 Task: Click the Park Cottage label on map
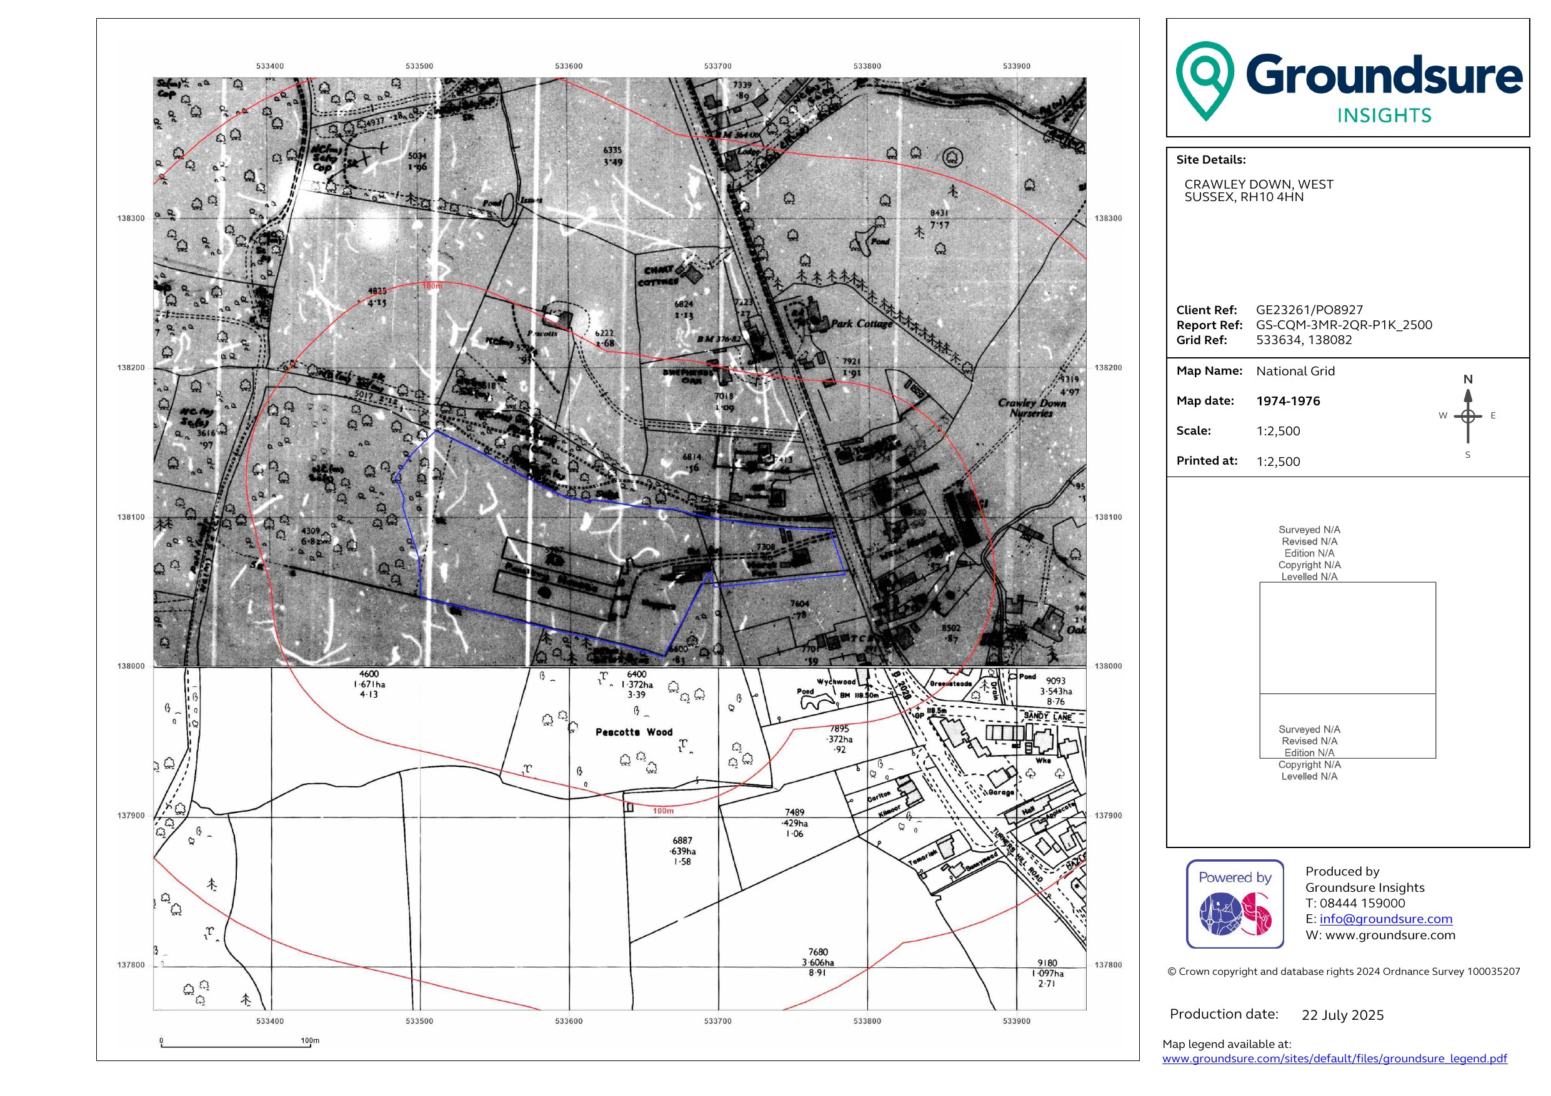[861, 323]
